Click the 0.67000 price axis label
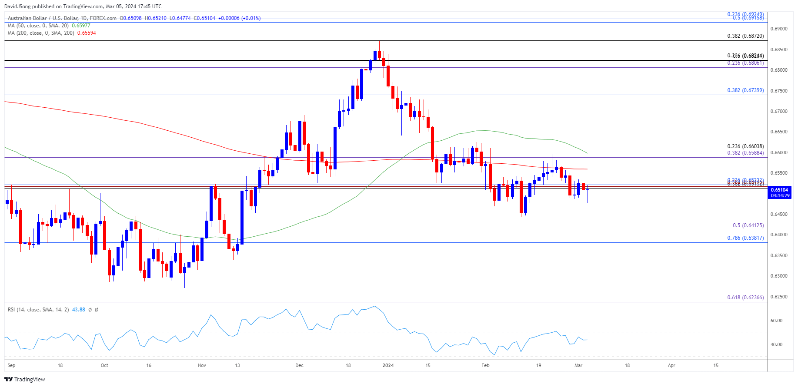Screen dimensions: 798x387 [x=779, y=112]
